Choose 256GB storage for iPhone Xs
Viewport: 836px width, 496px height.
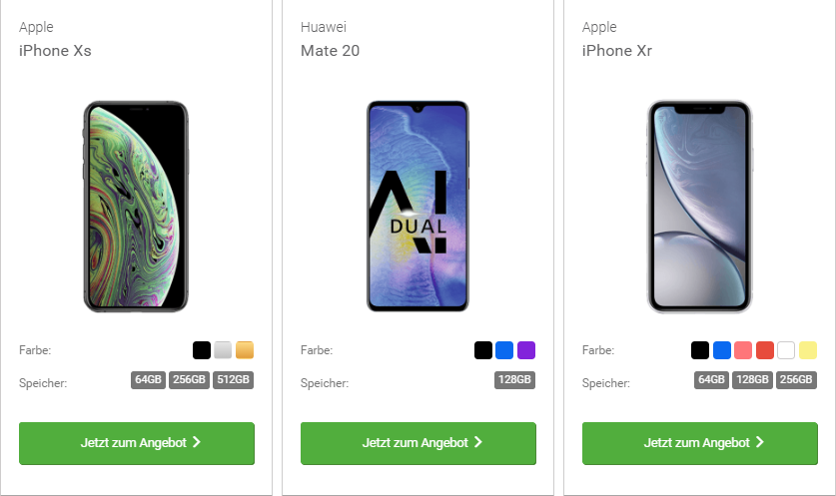tap(189, 380)
